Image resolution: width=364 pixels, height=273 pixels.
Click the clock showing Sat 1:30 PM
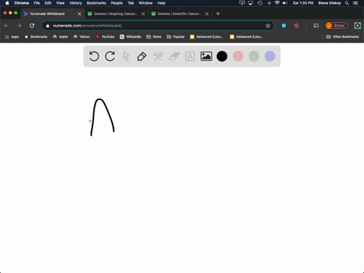[x=303, y=3]
